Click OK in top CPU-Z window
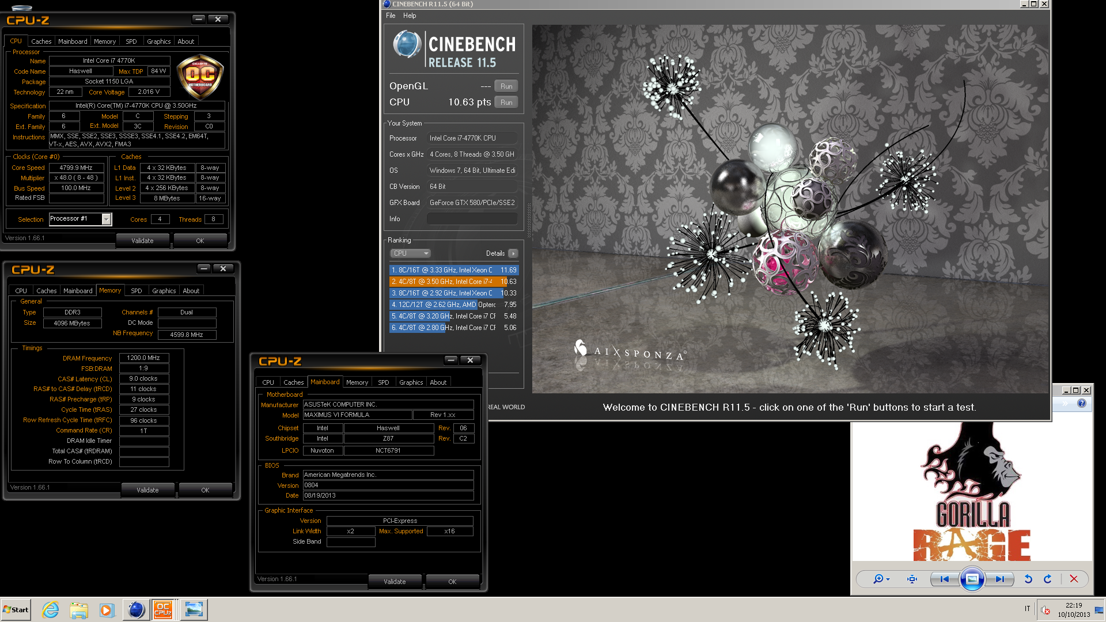 coord(200,241)
